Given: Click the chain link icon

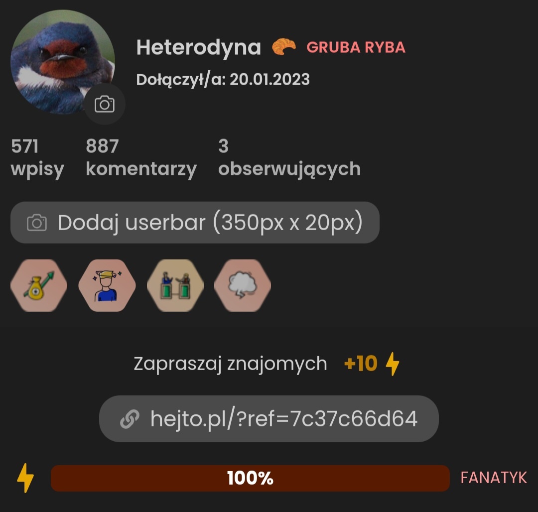Looking at the screenshot, I should 130,419.
